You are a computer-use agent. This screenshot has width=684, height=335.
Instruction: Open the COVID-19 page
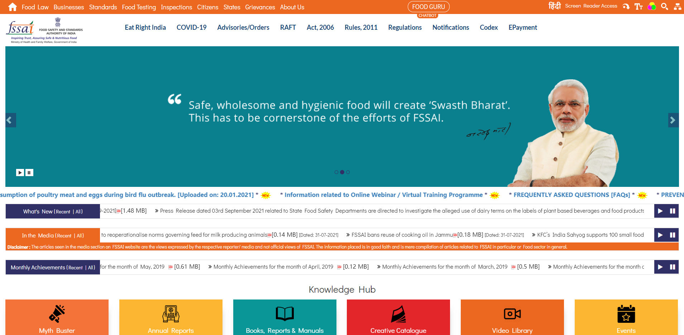click(x=192, y=28)
